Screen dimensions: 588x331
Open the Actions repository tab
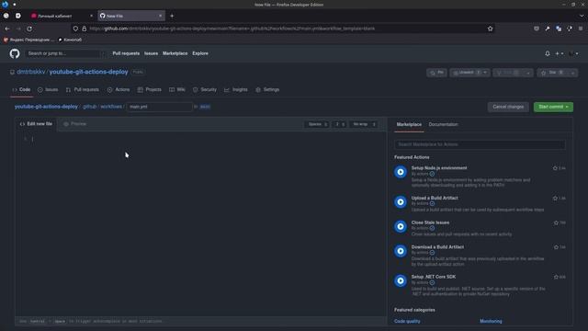(x=119, y=90)
